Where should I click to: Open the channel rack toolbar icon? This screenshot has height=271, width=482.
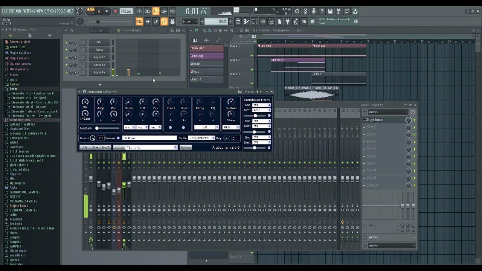[x=255, y=21]
